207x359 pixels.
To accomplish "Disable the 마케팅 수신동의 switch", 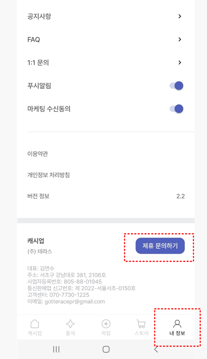I will point(177,109).
